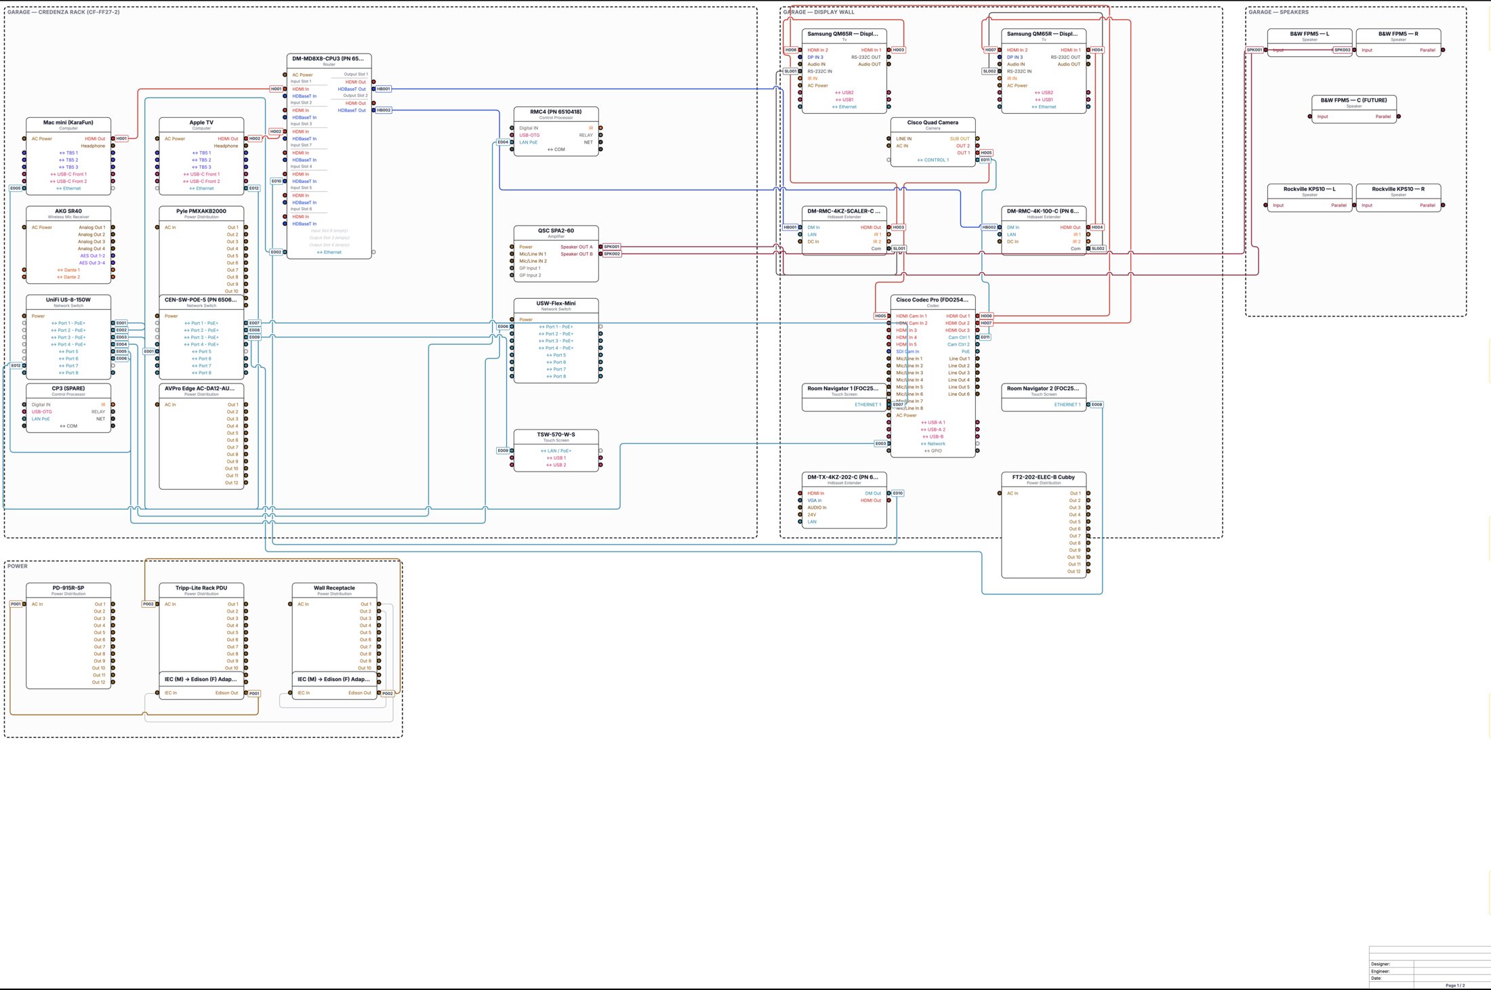Image resolution: width=1491 pixels, height=990 pixels.
Task: Click the SPK001 tag at QSC Speaker OUT A
Action: click(x=612, y=247)
